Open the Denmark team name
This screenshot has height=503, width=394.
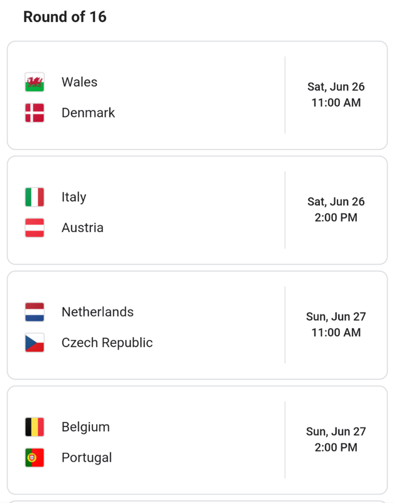[88, 113]
